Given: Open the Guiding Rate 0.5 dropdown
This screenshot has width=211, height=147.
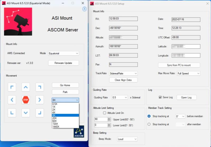Looking at the screenshot, I should click(120, 97).
